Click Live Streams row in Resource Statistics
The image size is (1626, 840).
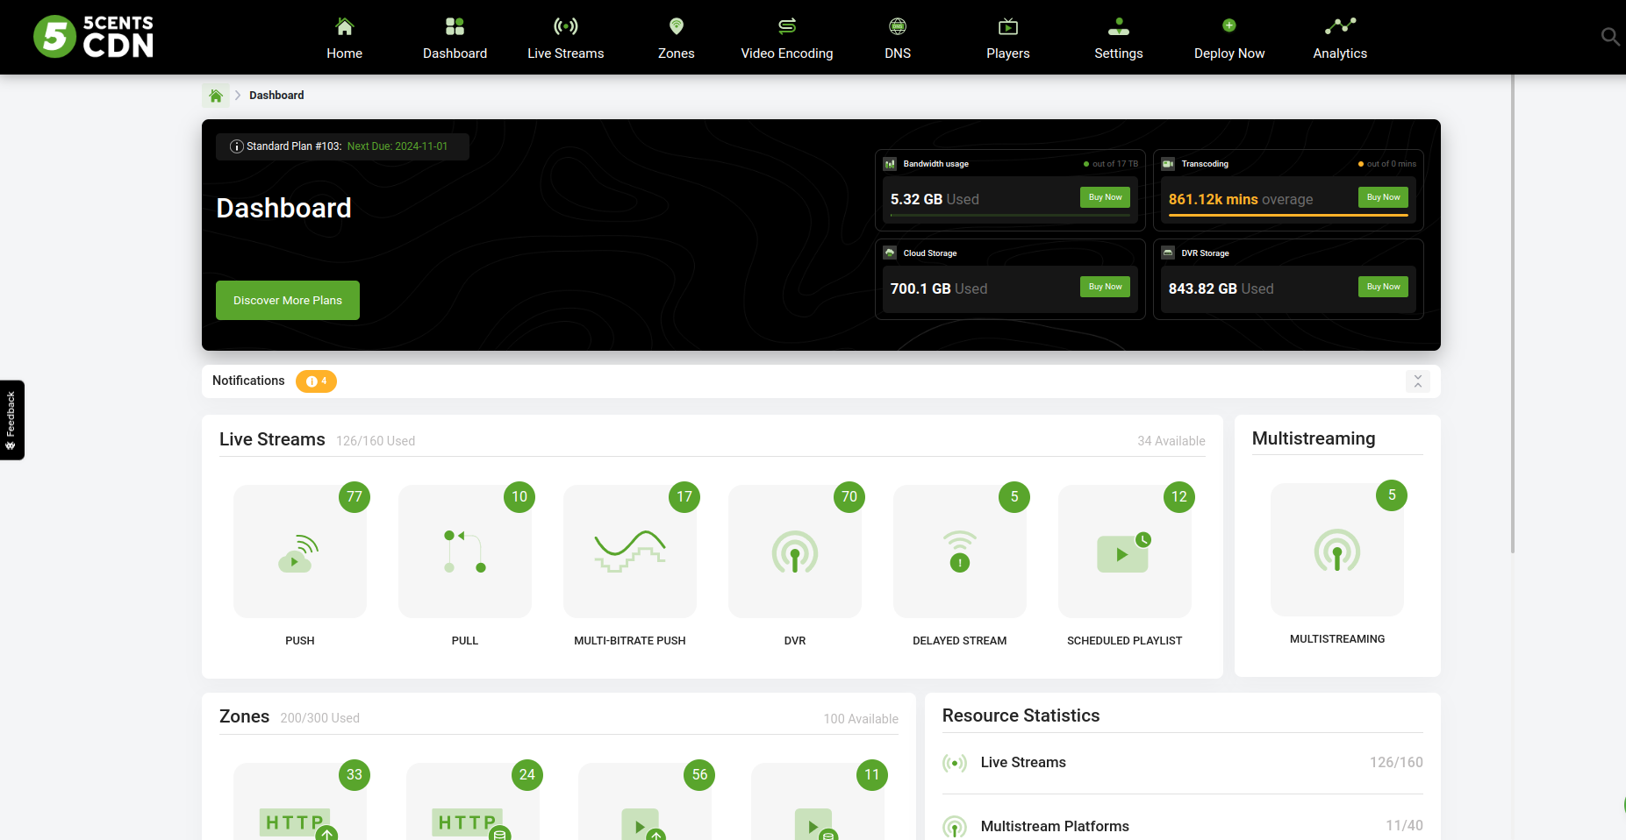tap(1183, 763)
